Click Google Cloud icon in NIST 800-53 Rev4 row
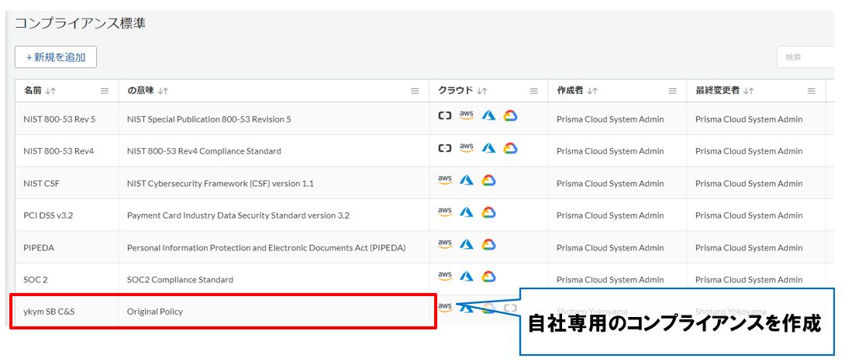Viewport: 852px width, 362px height. coord(509,148)
